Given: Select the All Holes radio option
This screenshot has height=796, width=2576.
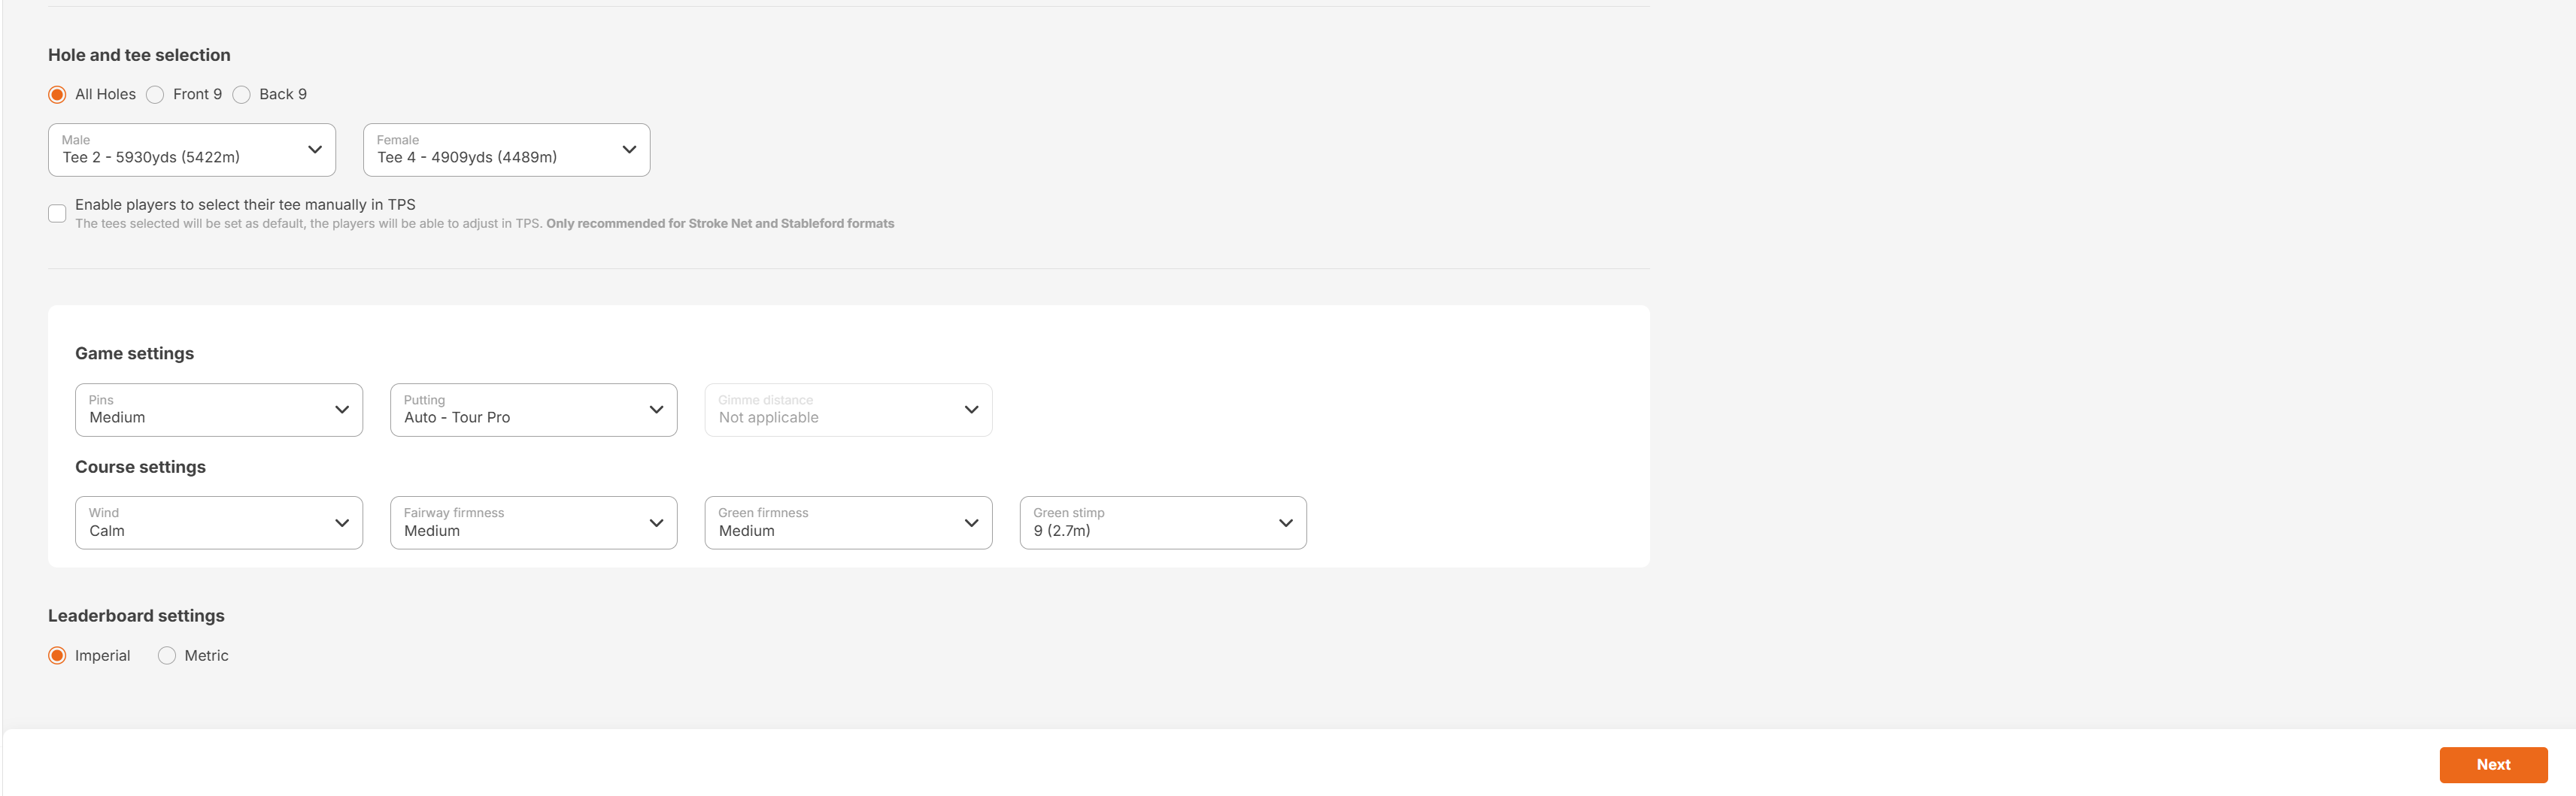Looking at the screenshot, I should [x=57, y=94].
